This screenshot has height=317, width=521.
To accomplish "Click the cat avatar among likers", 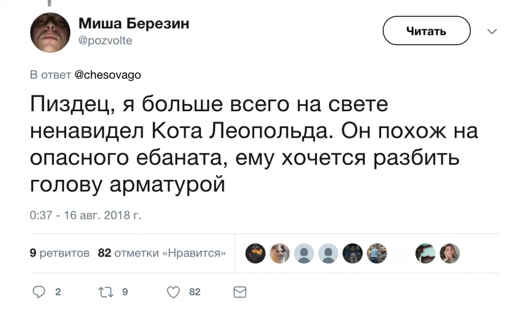I will [x=279, y=253].
